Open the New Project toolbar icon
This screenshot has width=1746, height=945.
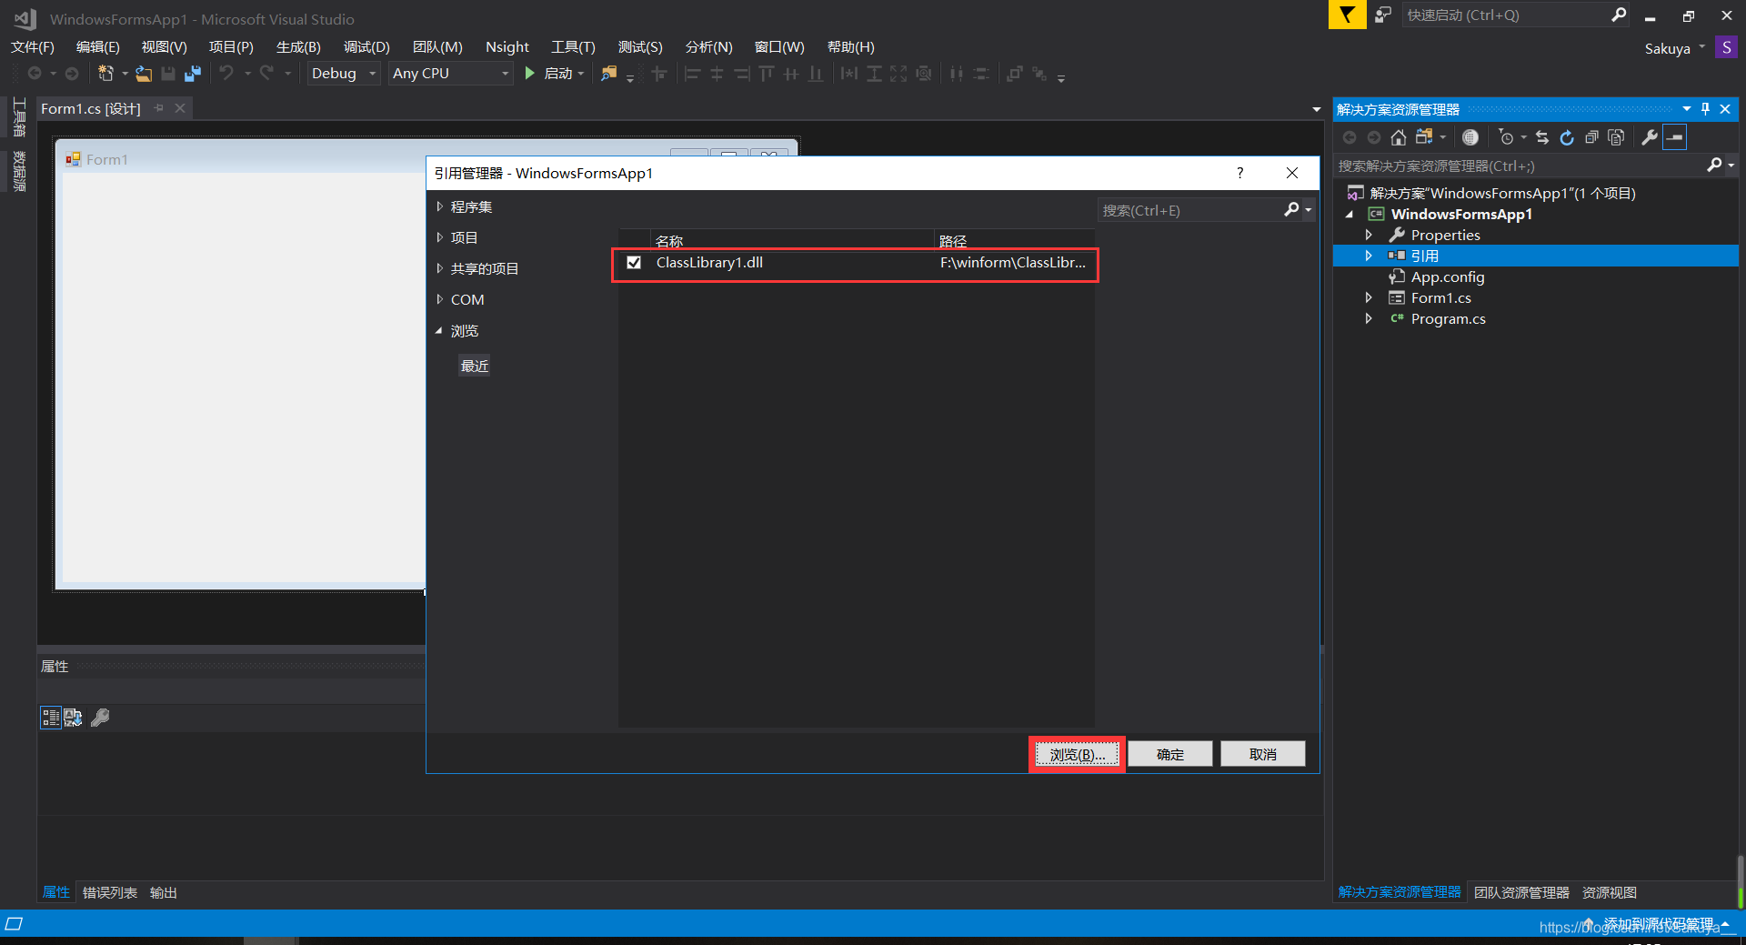(x=105, y=74)
